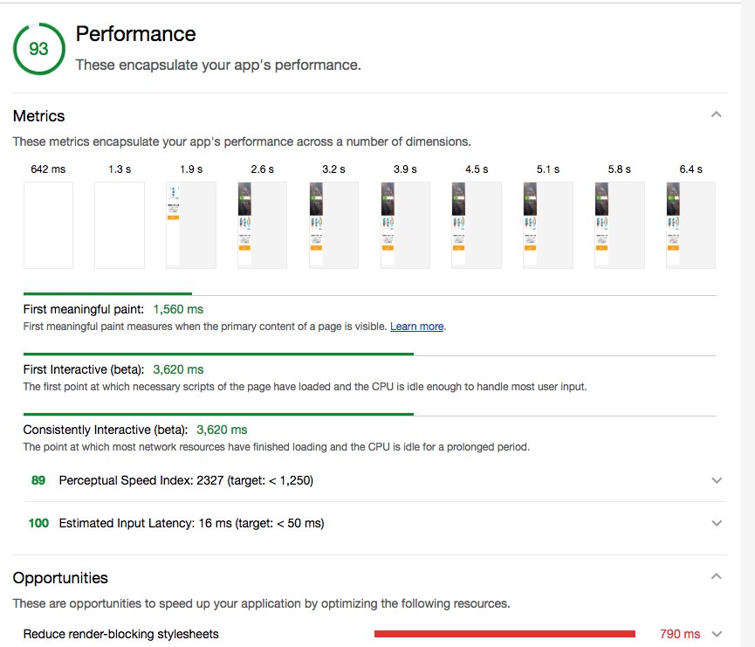
Task: Click the 1.9 s page load screenshot
Action: [190, 224]
